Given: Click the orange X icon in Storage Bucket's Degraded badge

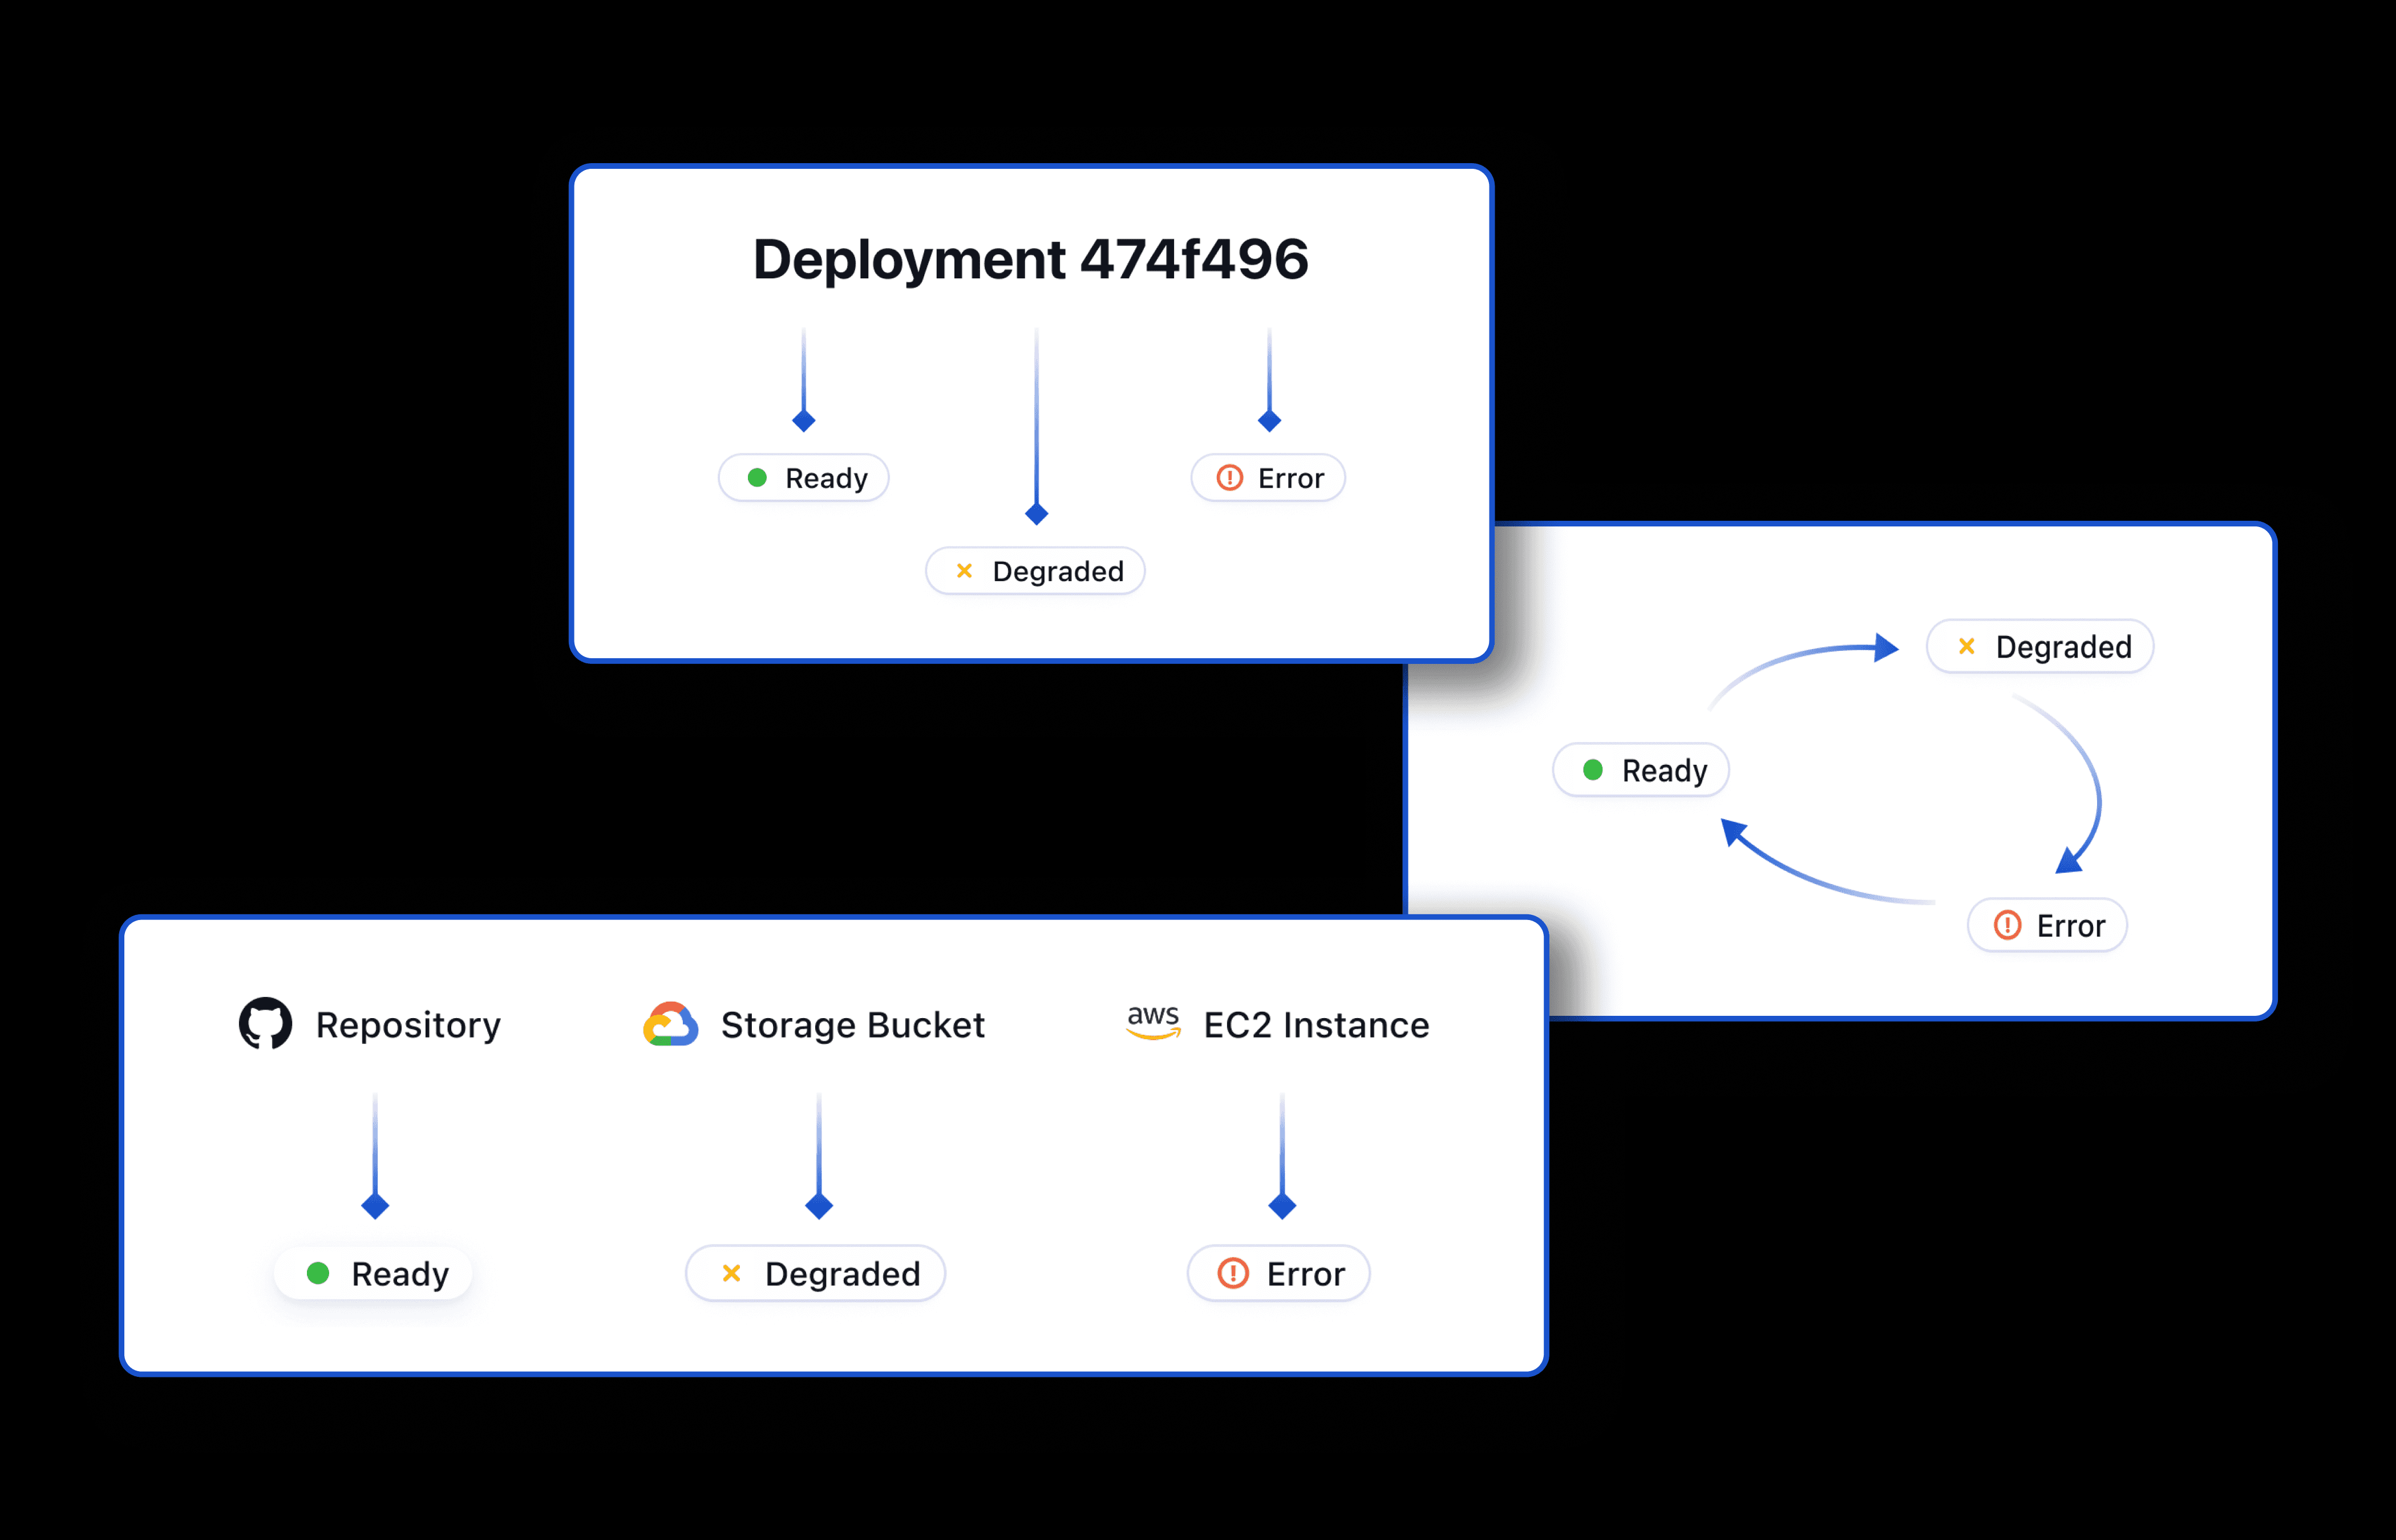Looking at the screenshot, I should [x=731, y=1272].
